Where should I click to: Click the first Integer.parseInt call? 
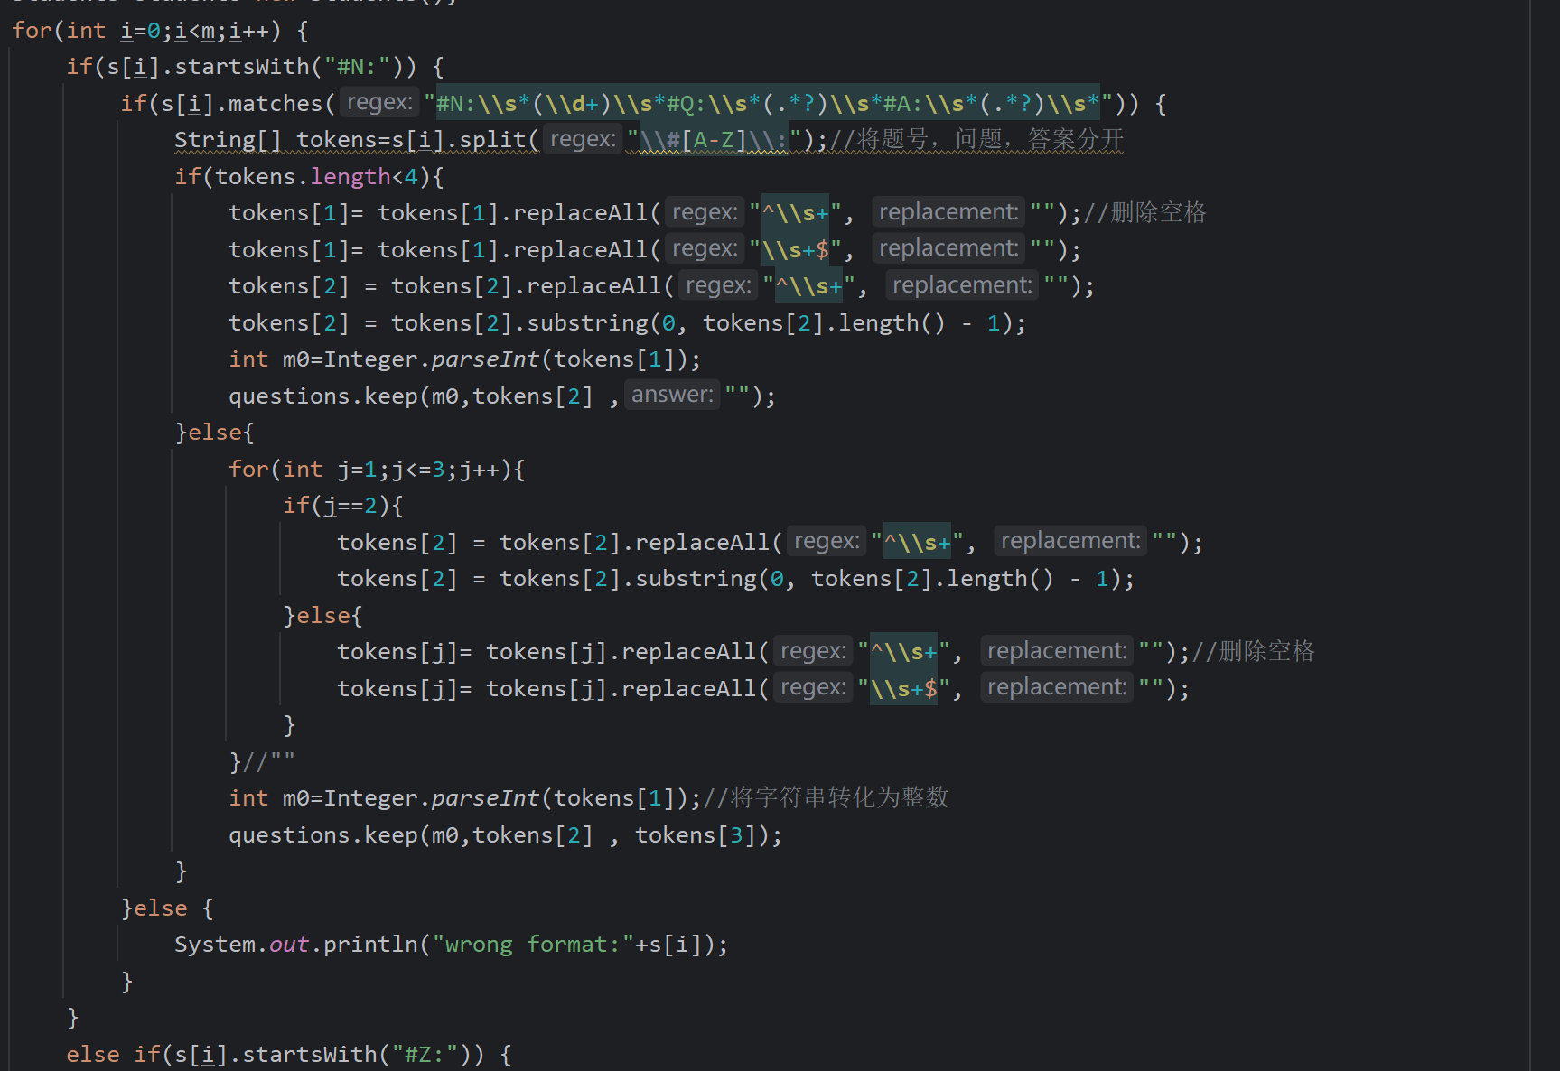[x=511, y=359]
